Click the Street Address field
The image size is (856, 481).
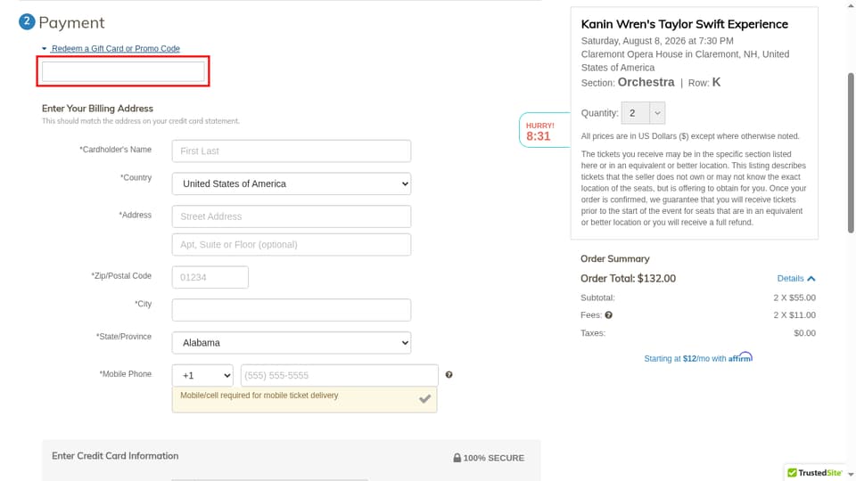click(291, 216)
